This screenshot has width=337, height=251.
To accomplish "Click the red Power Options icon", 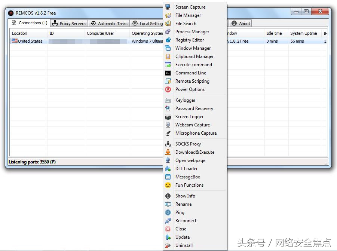I will coord(168,89).
